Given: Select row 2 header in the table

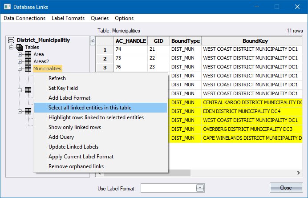Looking at the screenshot, I should tap(105, 59).
